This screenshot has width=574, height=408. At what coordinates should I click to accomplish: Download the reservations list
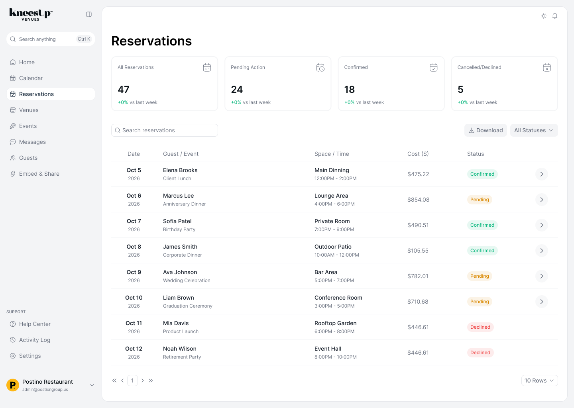[x=486, y=130]
